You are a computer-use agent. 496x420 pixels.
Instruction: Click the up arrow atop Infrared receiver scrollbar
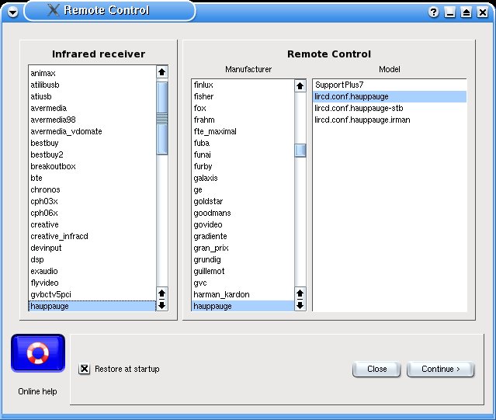tap(162, 72)
